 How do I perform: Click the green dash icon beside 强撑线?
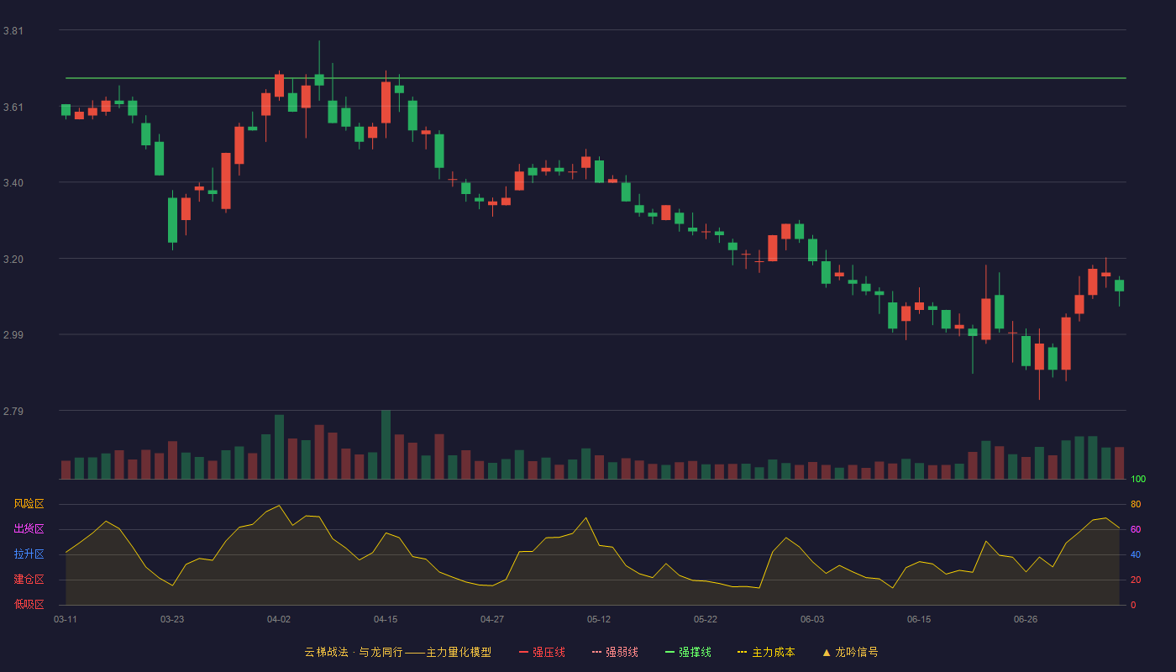click(670, 652)
